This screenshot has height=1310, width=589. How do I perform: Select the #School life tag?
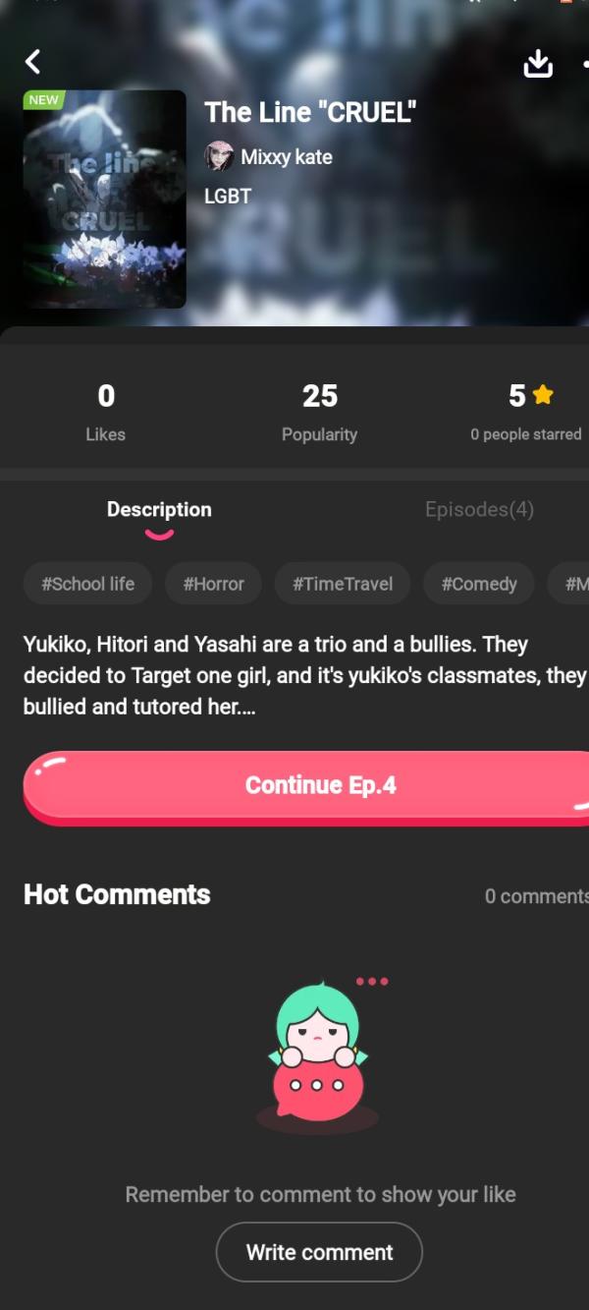click(x=87, y=584)
